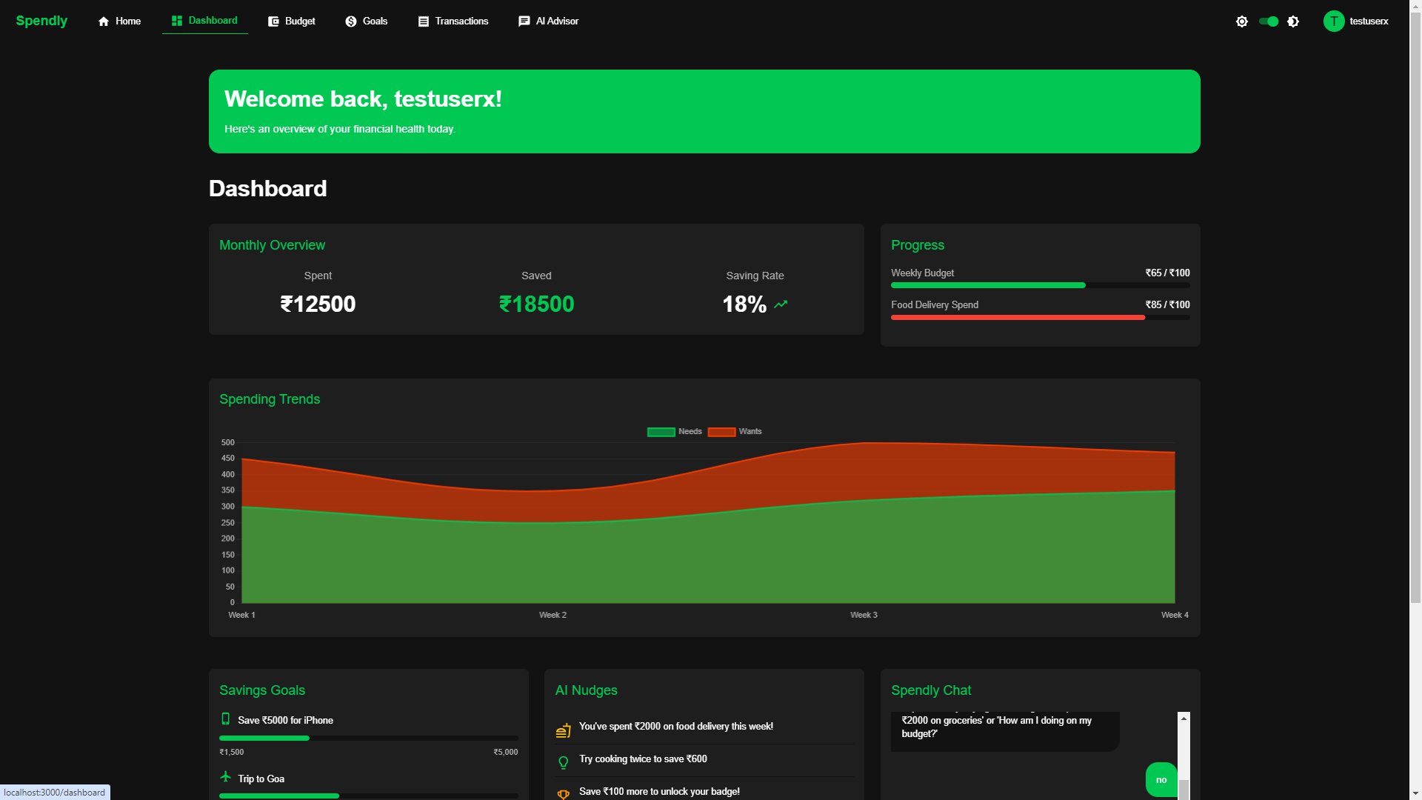Open the Transactions tab
The height and width of the screenshot is (800, 1422).
pos(453,21)
